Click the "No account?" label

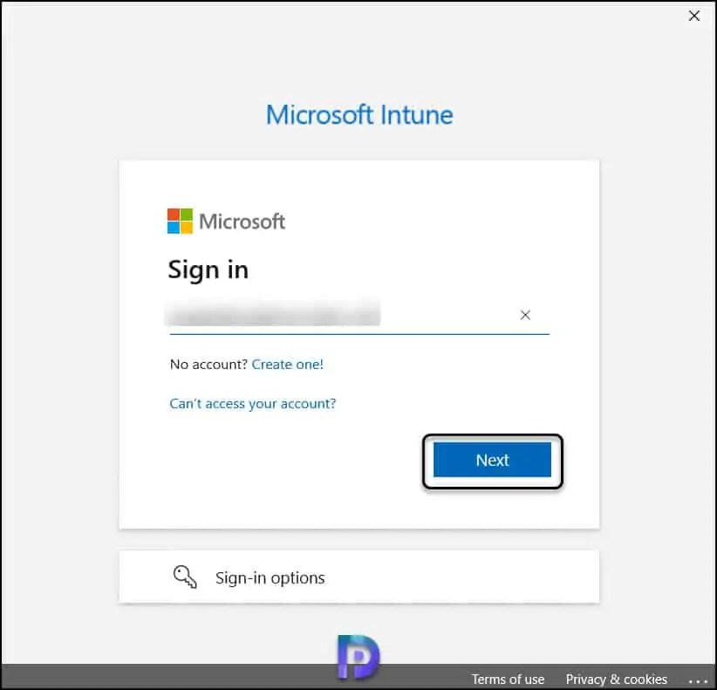pyautogui.click(x=207, y=364)
